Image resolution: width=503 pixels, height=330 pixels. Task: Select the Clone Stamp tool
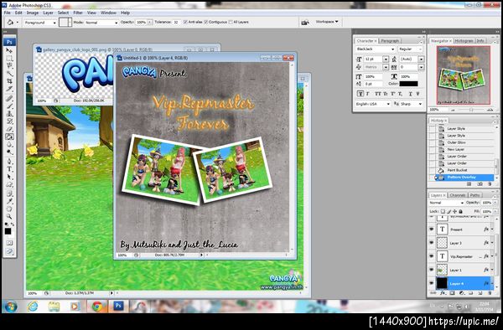[x=9, y=113]
